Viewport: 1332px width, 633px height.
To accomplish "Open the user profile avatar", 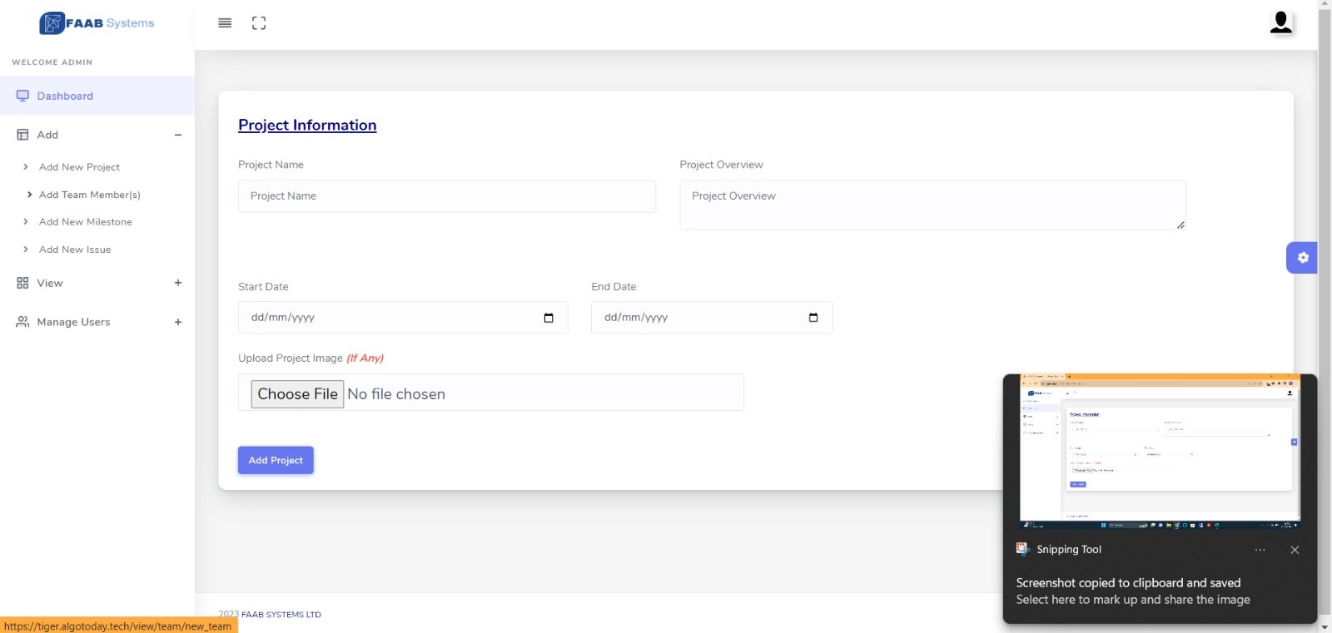I will click(x=1280, y=22).
